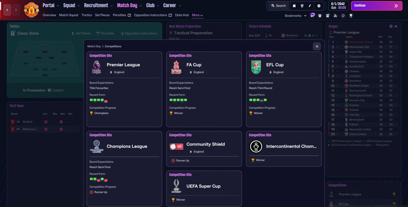Image resolution: width=408 pixels, height=207 pixels.
Task: Click the EFL Cup Carabao logo
Action: pyautogui.click(x=256, y=67)
